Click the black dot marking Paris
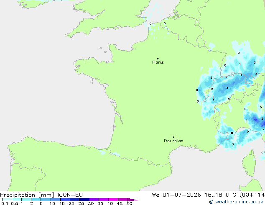265x205 pixels. 158,59
